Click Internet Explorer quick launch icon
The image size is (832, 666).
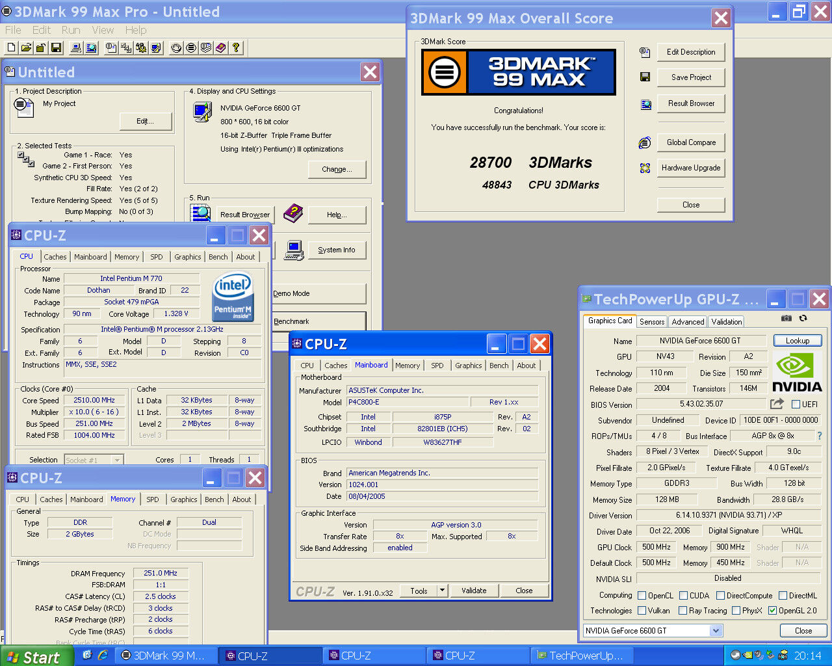pyautogui.click(x=103, y=655)
